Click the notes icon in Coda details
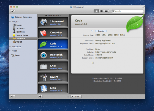154x111 pixels. click(x=93, y=63)
